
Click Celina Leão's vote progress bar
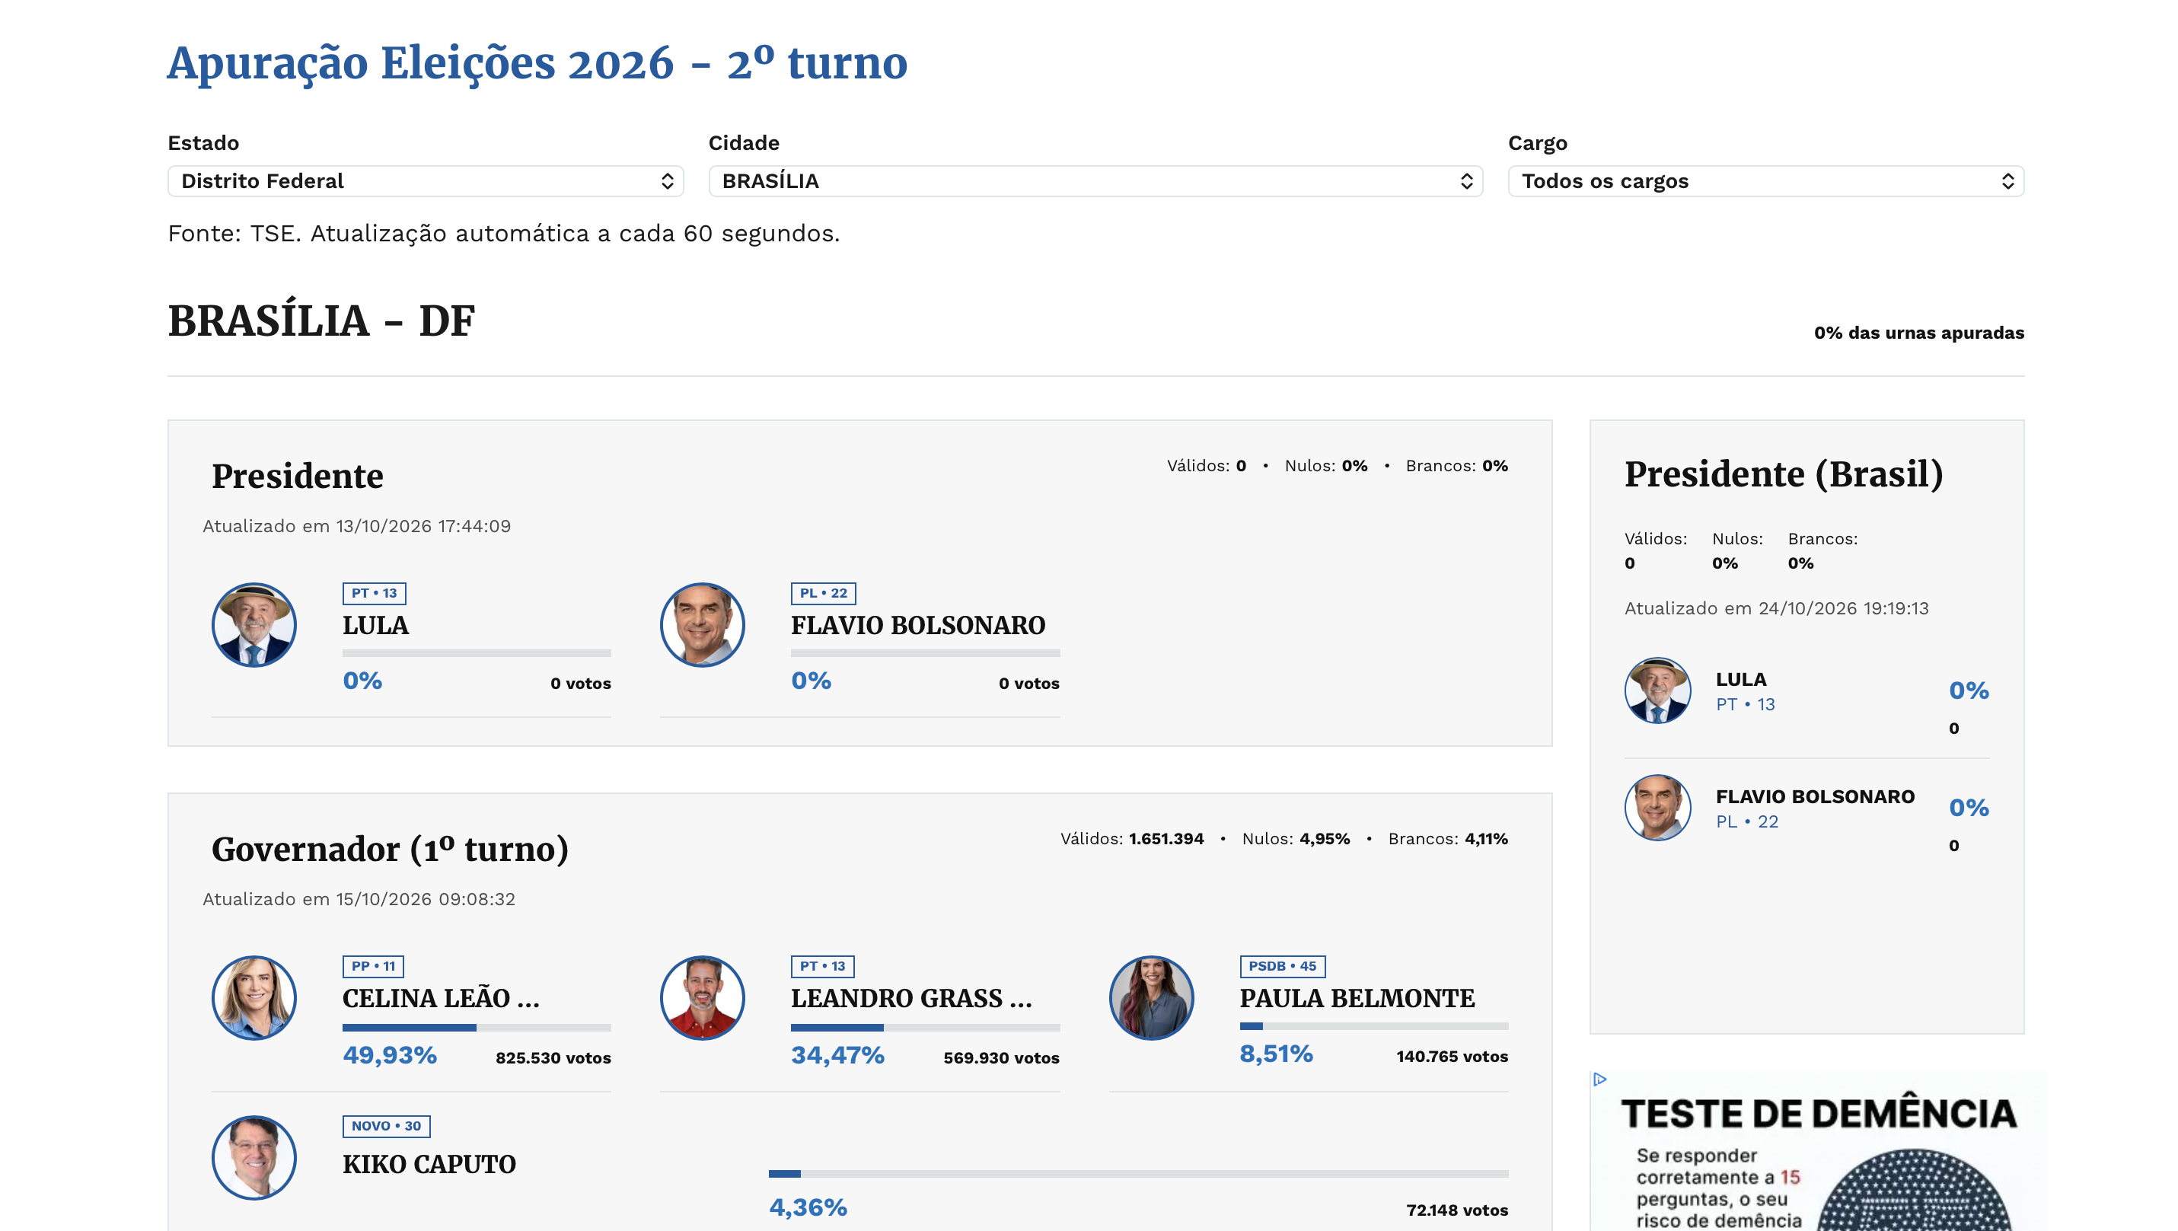click(x=477, y=1027)
